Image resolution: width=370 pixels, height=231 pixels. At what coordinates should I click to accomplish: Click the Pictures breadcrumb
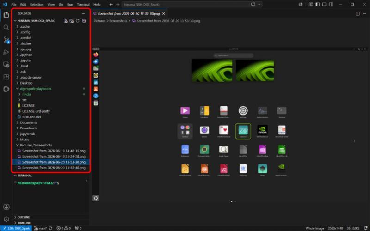[99, 21]
